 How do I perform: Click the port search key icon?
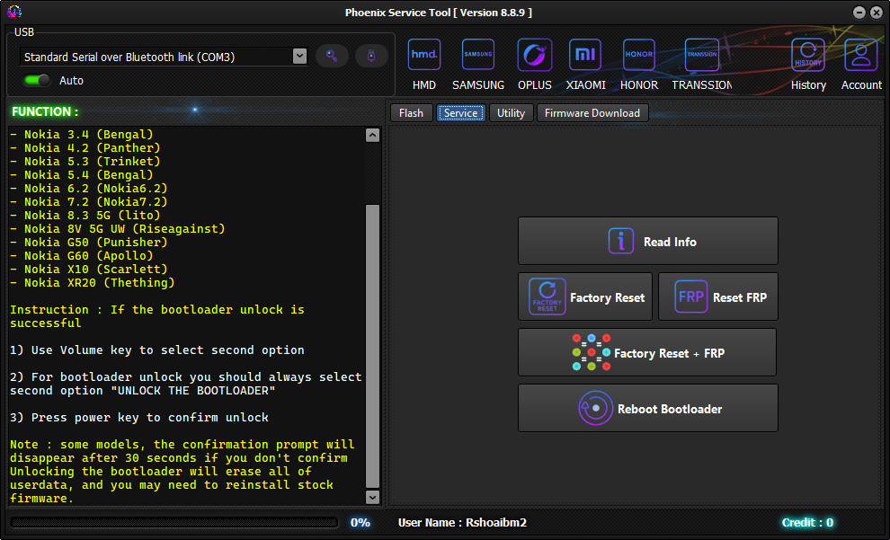[332, 56]
